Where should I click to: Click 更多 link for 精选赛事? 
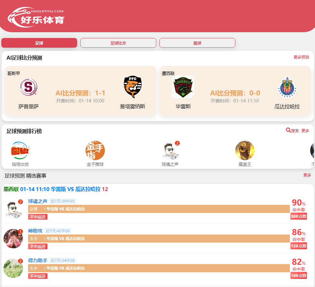coord(307,175)
